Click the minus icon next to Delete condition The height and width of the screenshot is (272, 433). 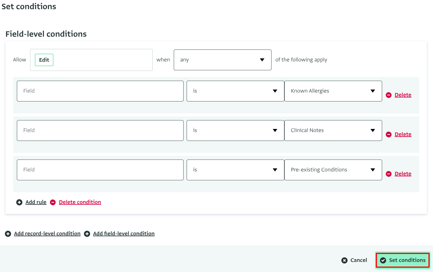pos(53,202)
